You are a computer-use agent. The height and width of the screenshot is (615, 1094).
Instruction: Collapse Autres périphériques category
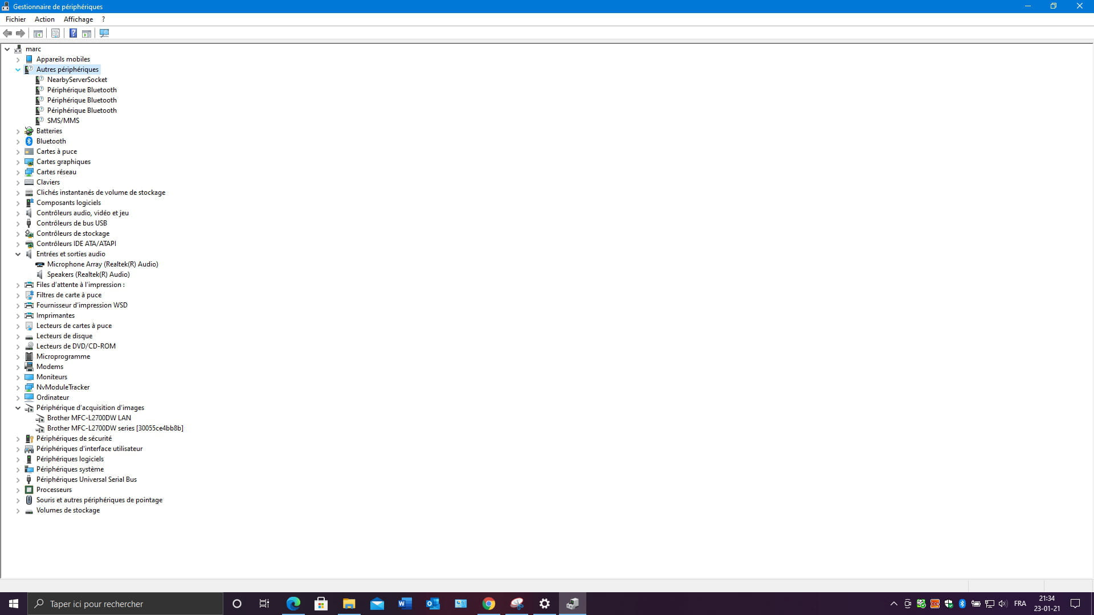click(18, 69)
